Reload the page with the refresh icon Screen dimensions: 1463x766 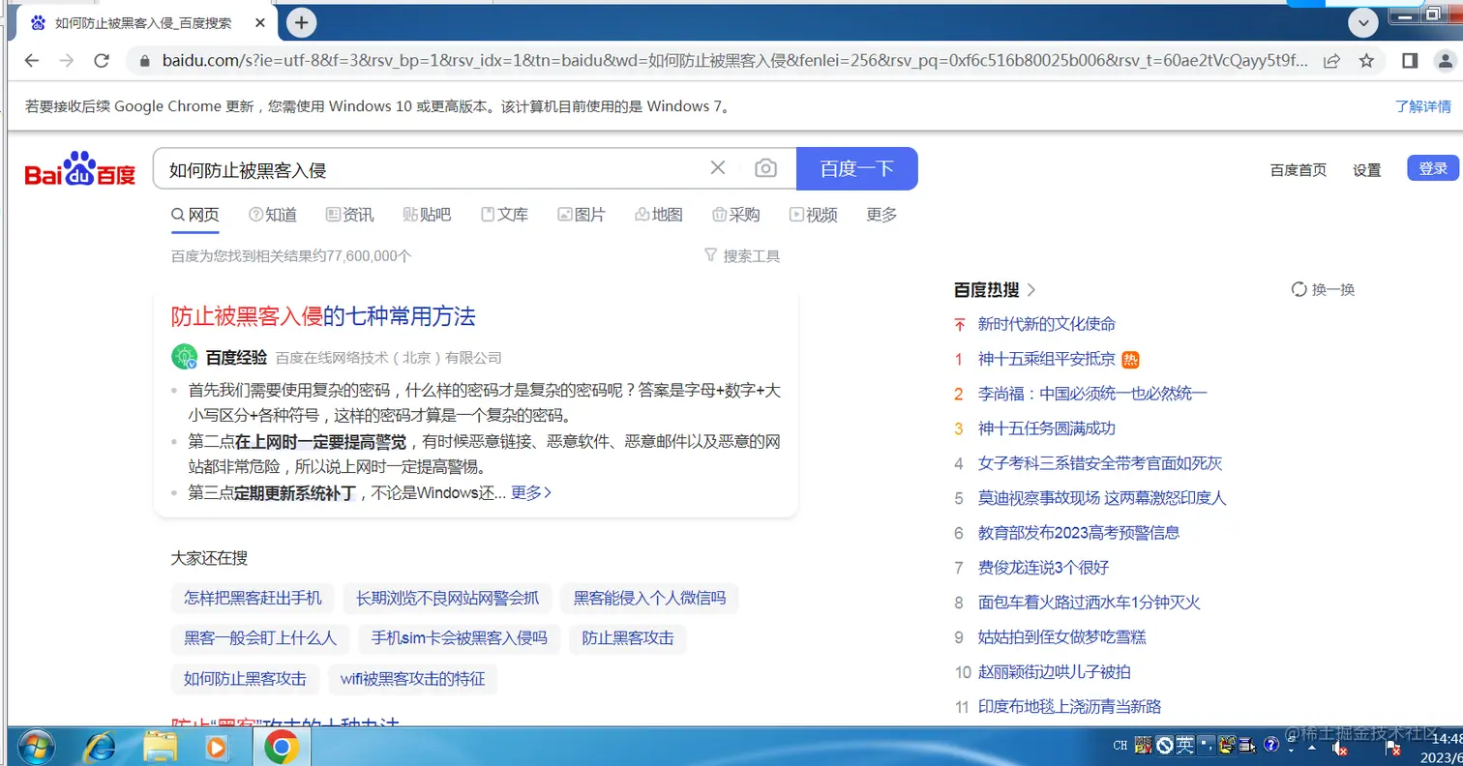pyautogui.click(x=102, y=60)
